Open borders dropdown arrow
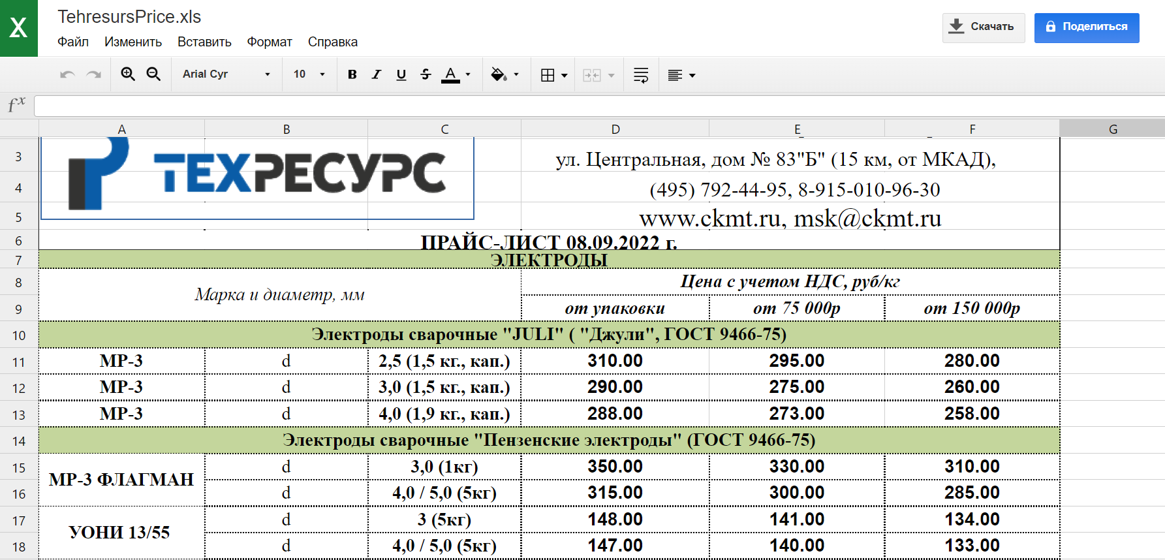This screenshot has width=1165, height=560. point(565,75)
